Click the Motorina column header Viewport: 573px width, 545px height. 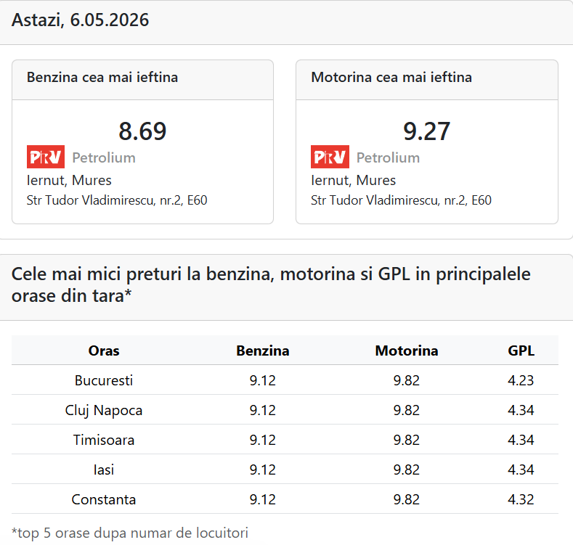click(x=407, y=351)
